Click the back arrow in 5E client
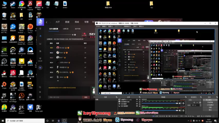This screenshot has width=219, height=123. (x=47, y=22)
